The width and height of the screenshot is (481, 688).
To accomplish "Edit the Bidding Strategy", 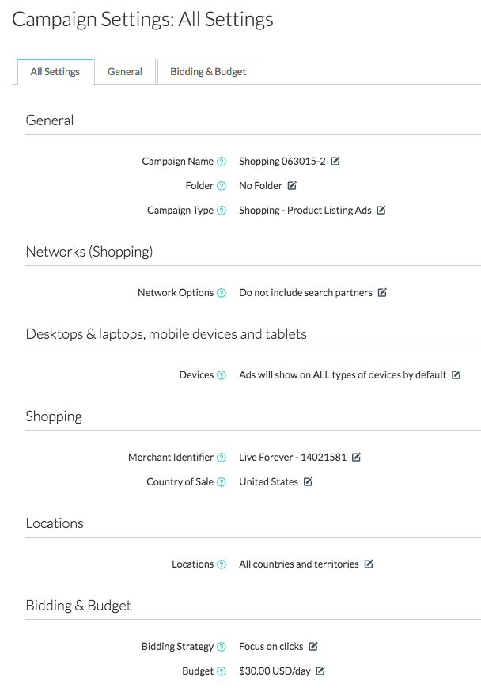I will (x=313, y=647).
